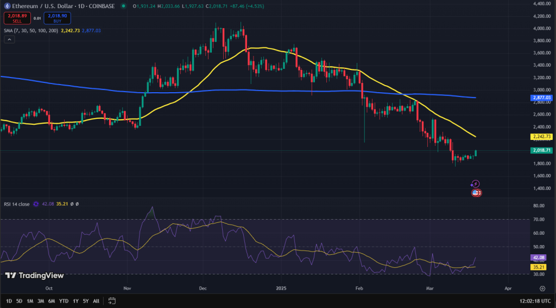Select the SMA (7, 30, 50, 100, 200) legend
The image size is (556, 308).
pos(31,31)
